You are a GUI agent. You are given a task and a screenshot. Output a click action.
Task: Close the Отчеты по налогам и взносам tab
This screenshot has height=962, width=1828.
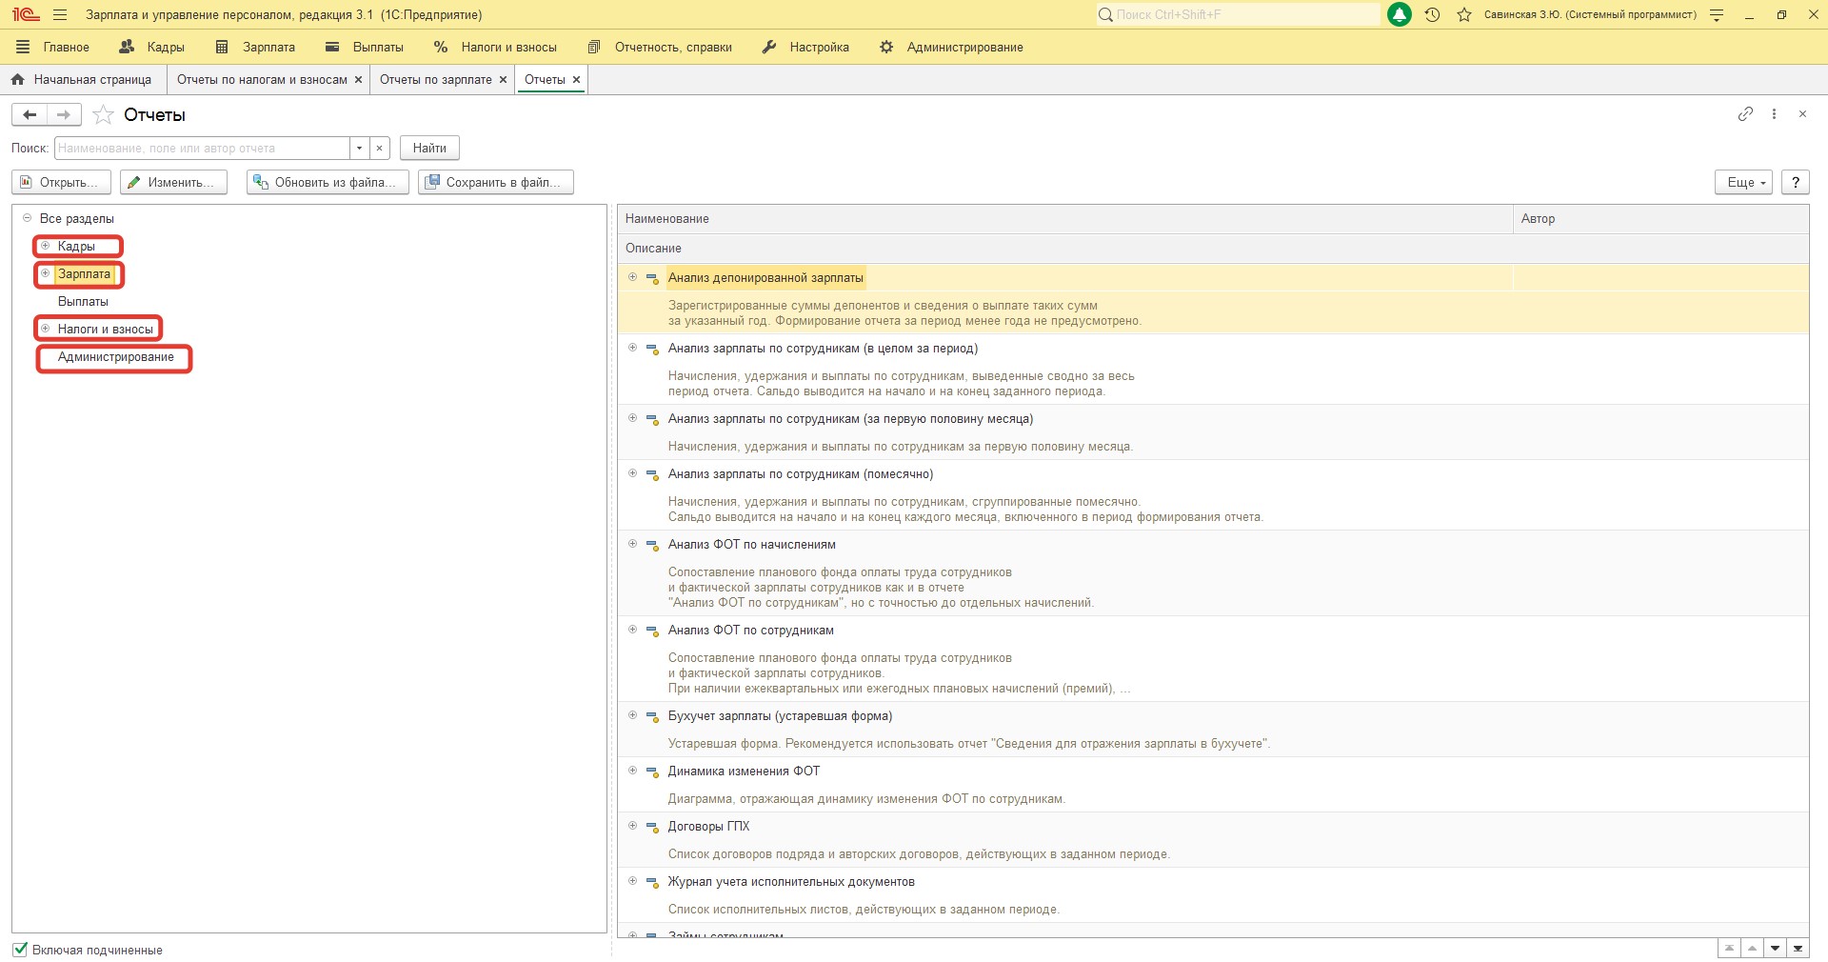tap(358, 80)
